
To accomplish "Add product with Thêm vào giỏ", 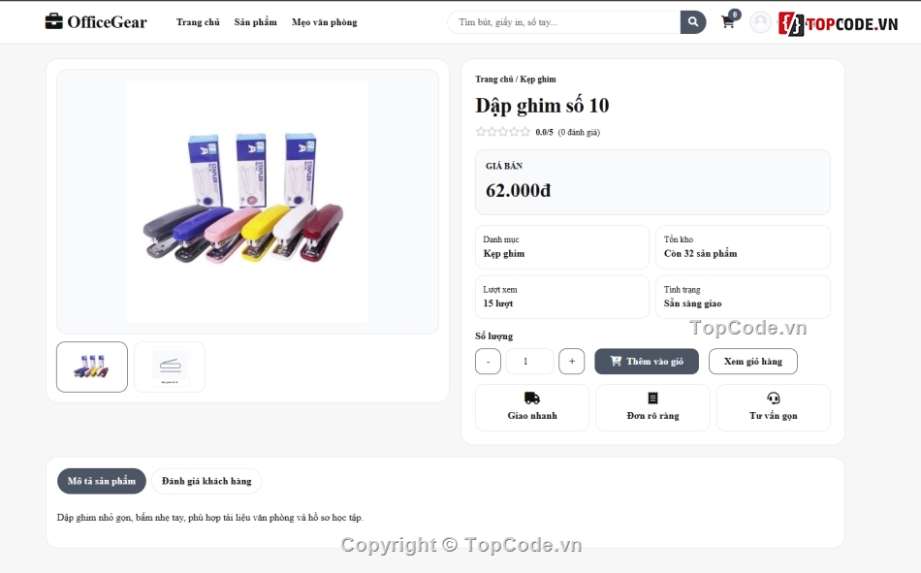I will [x=647, y=362].
